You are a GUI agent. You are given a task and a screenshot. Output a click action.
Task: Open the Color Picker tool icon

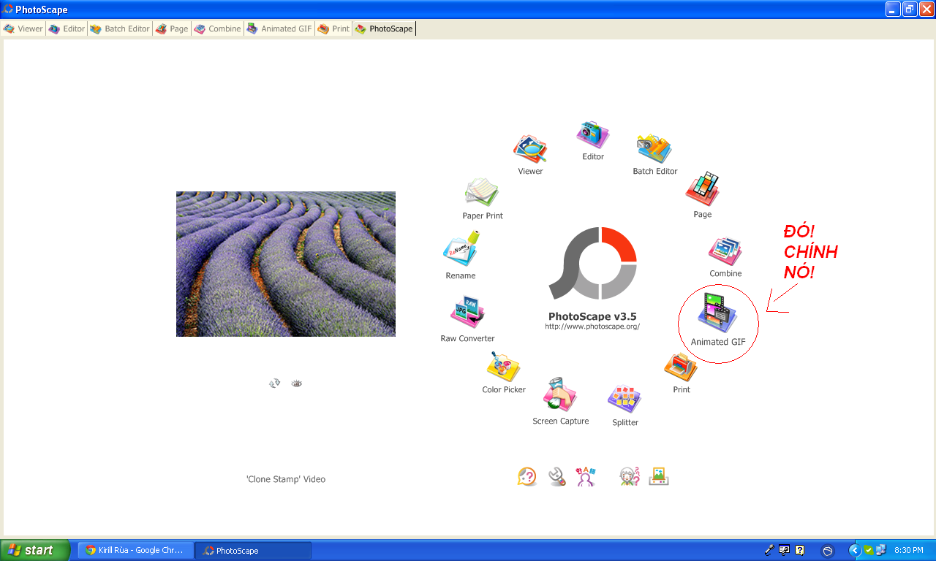(504, 367)
